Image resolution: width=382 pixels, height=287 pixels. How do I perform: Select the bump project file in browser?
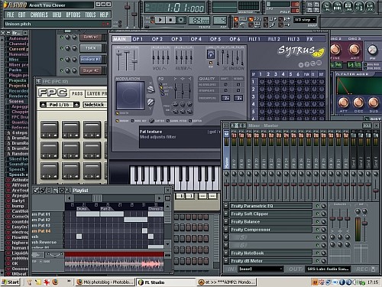[x=18, y=206]
